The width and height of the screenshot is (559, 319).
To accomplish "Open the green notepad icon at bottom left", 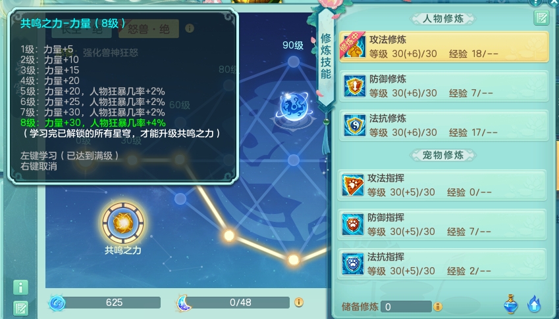I will 20,308.
